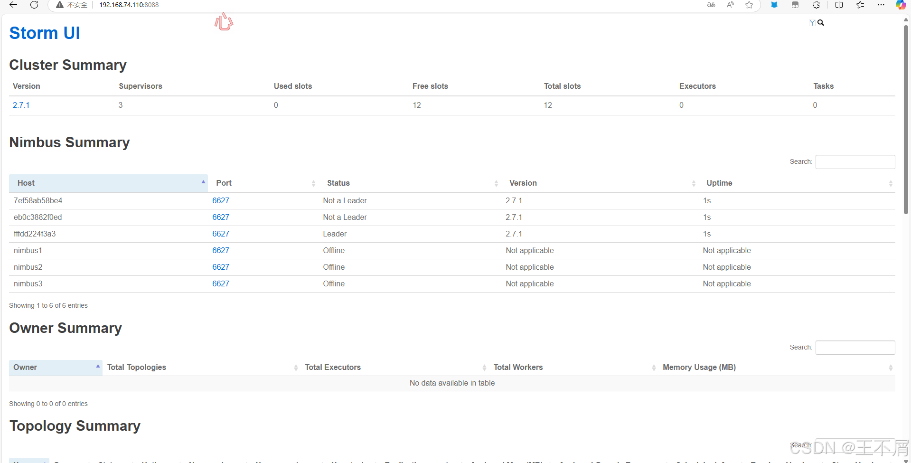Start read aloud from address bar

coord(730,5)
